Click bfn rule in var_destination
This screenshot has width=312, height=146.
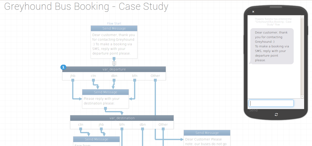pos(122,124)
